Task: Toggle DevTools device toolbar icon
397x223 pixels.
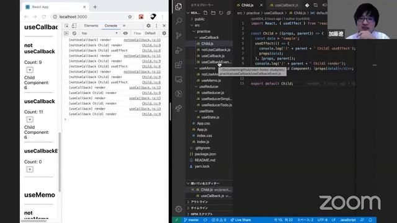Action: point(74,25)
